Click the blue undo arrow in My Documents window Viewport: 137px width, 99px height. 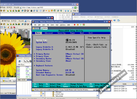(115, 21)
